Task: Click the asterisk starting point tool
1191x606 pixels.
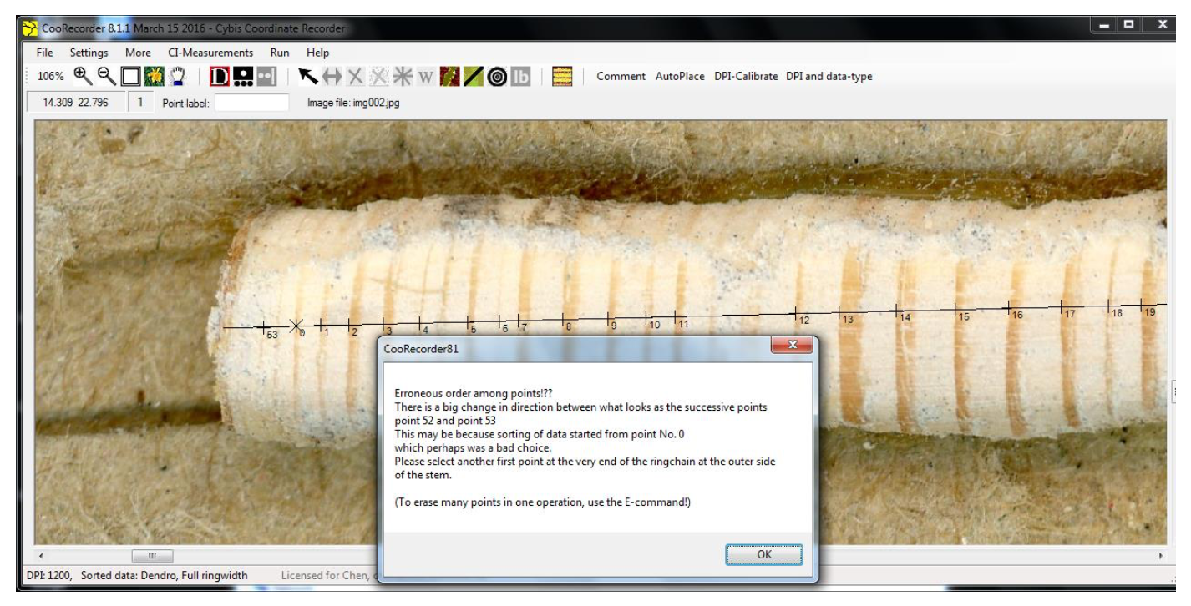Action: [x=402, y=77]
